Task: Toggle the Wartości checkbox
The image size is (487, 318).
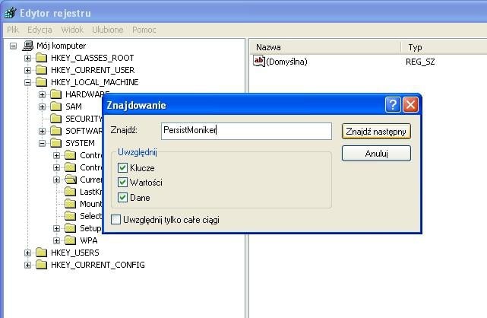Action: click(x=122, y=182)
